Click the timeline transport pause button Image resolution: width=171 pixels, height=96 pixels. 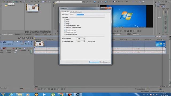coord(49,89)
